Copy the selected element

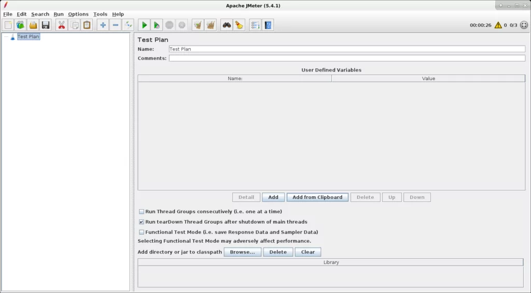tap(74, 25)
